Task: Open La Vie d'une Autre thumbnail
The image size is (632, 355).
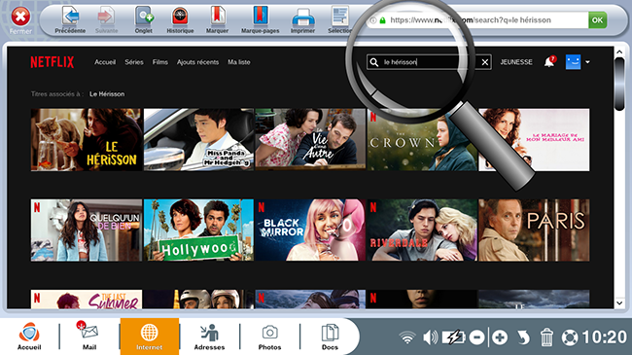Action: click(x=310, y=140)
